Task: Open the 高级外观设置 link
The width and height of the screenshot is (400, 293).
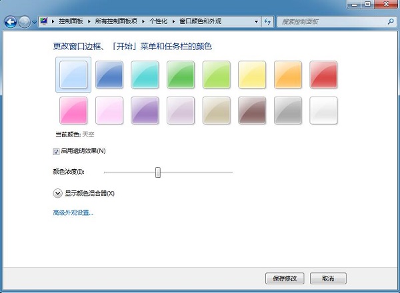Action: click(x=73, y=213)
